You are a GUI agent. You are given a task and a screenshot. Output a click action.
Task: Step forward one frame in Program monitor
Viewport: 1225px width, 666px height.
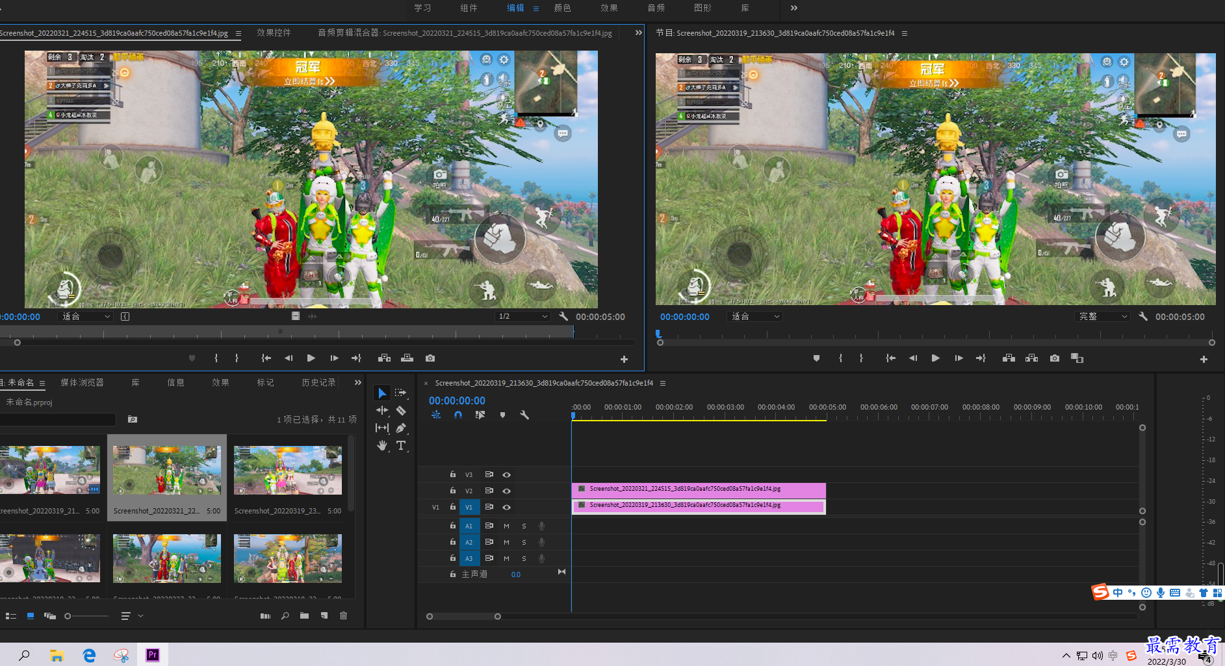pos(959,358)
